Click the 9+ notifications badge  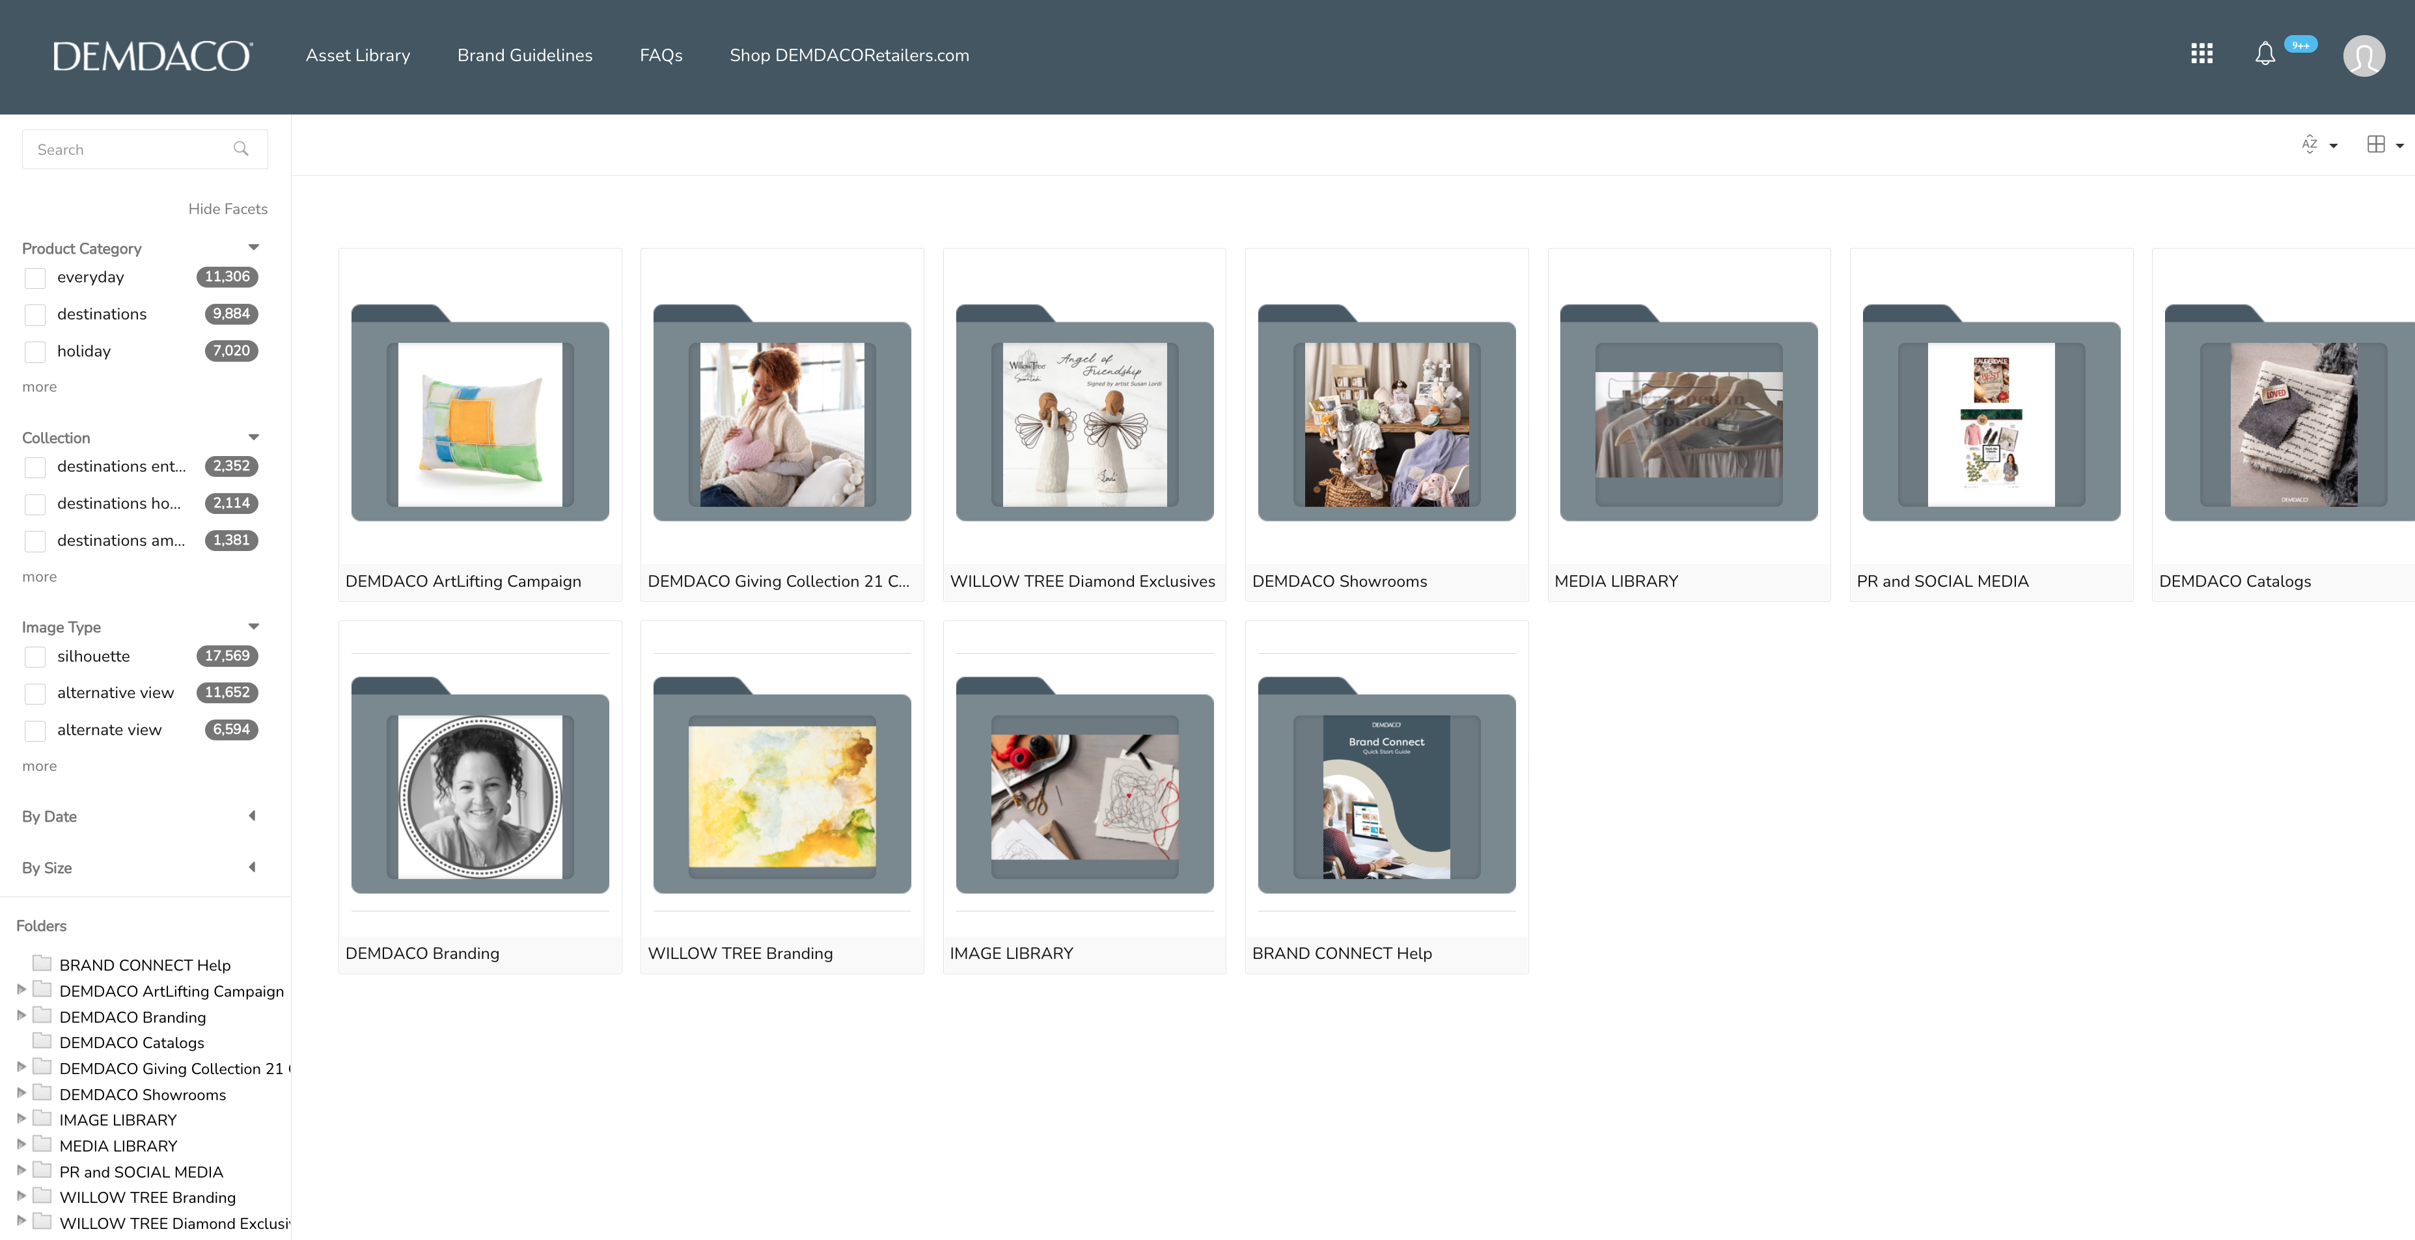click(2300, 45)
